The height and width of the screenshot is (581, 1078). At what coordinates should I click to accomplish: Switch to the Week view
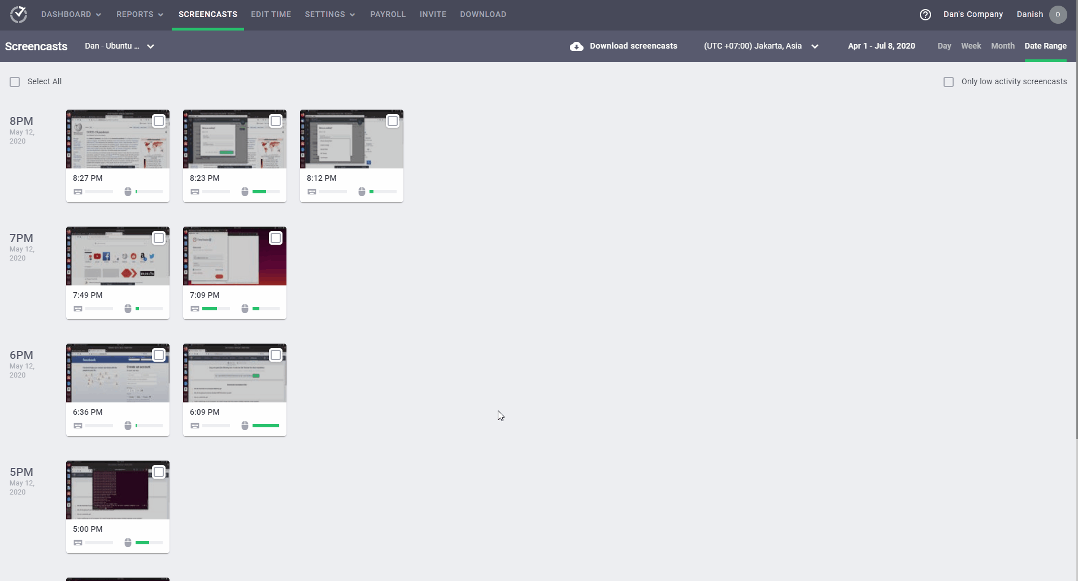coord(971,46)
